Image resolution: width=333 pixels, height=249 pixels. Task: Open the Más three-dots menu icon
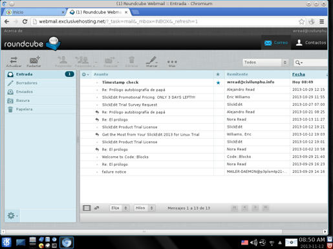pyautogui.click(x=172, y=62)
